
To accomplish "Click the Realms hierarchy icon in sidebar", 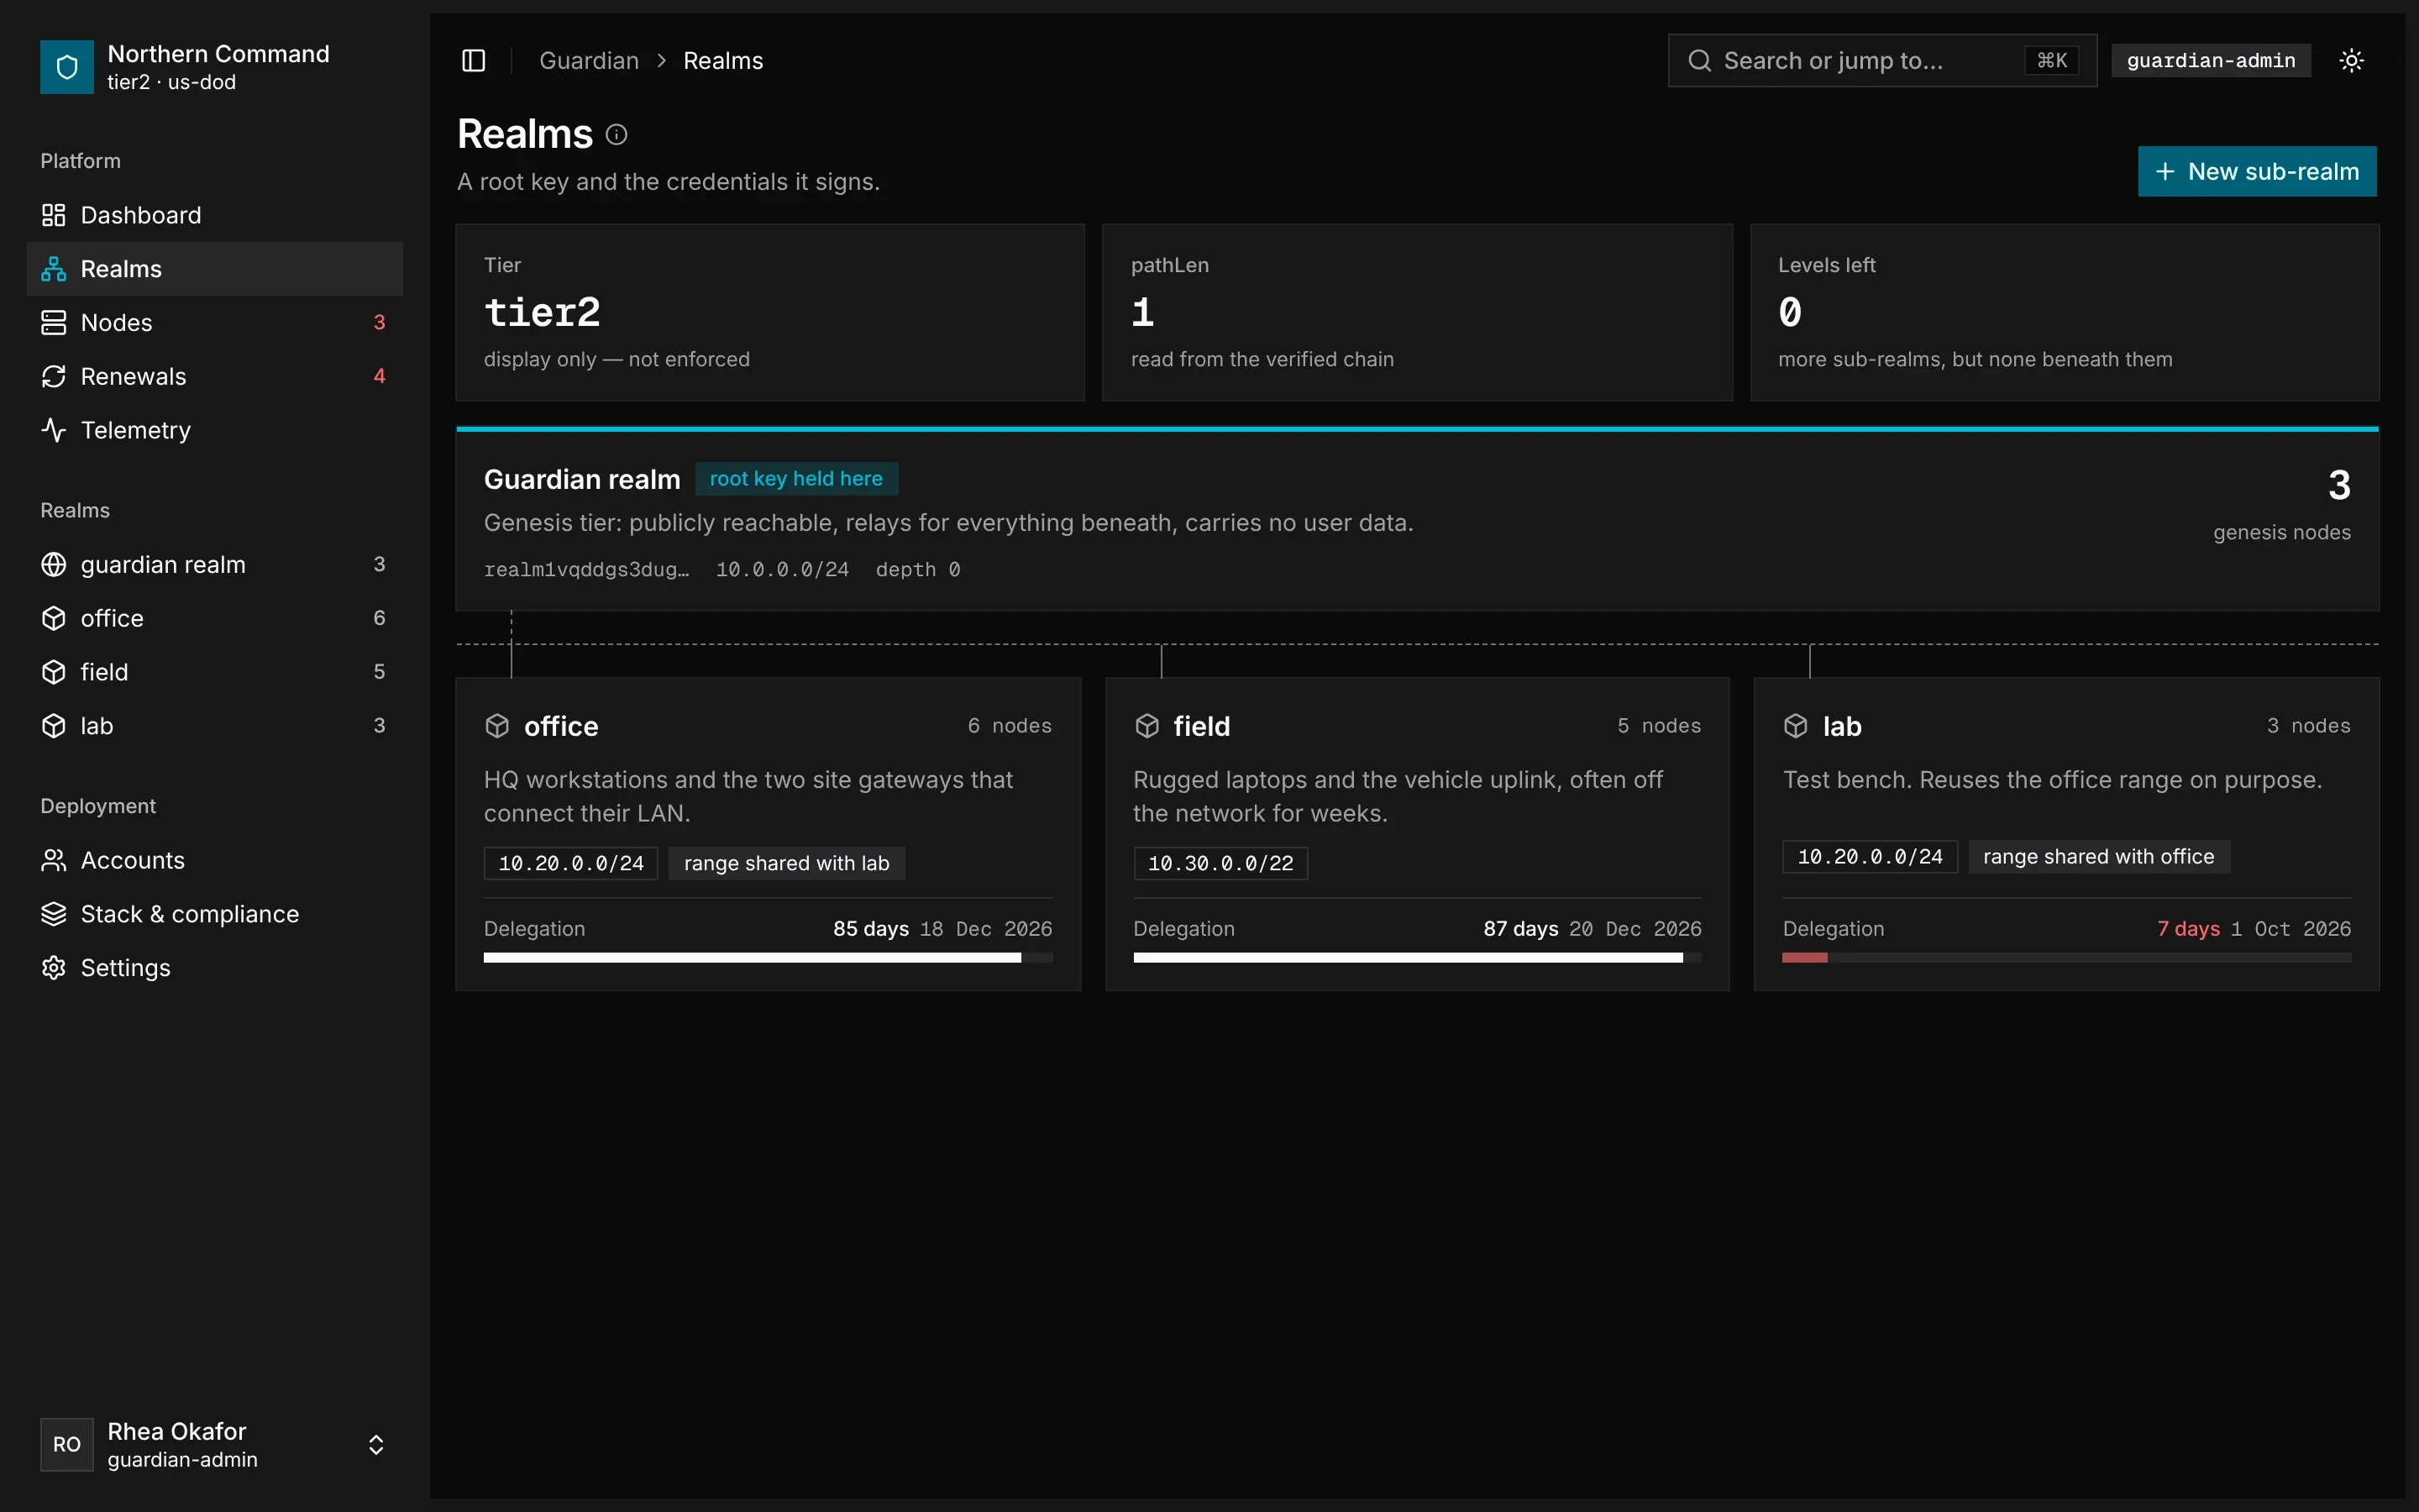I will (x=54, y=269).
